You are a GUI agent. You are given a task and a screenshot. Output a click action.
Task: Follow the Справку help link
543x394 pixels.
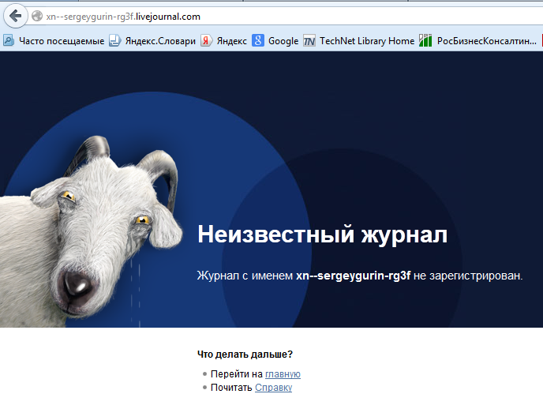tap(274, 388)
